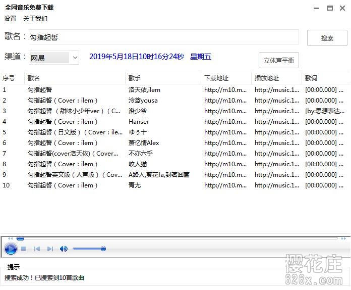Minimize the music downloader window

click(x=316, y=8)
